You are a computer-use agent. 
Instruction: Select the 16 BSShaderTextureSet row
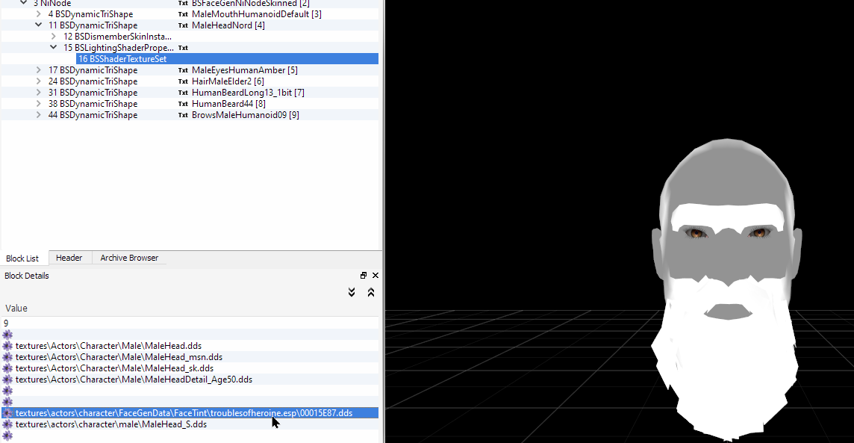[227, 59]
